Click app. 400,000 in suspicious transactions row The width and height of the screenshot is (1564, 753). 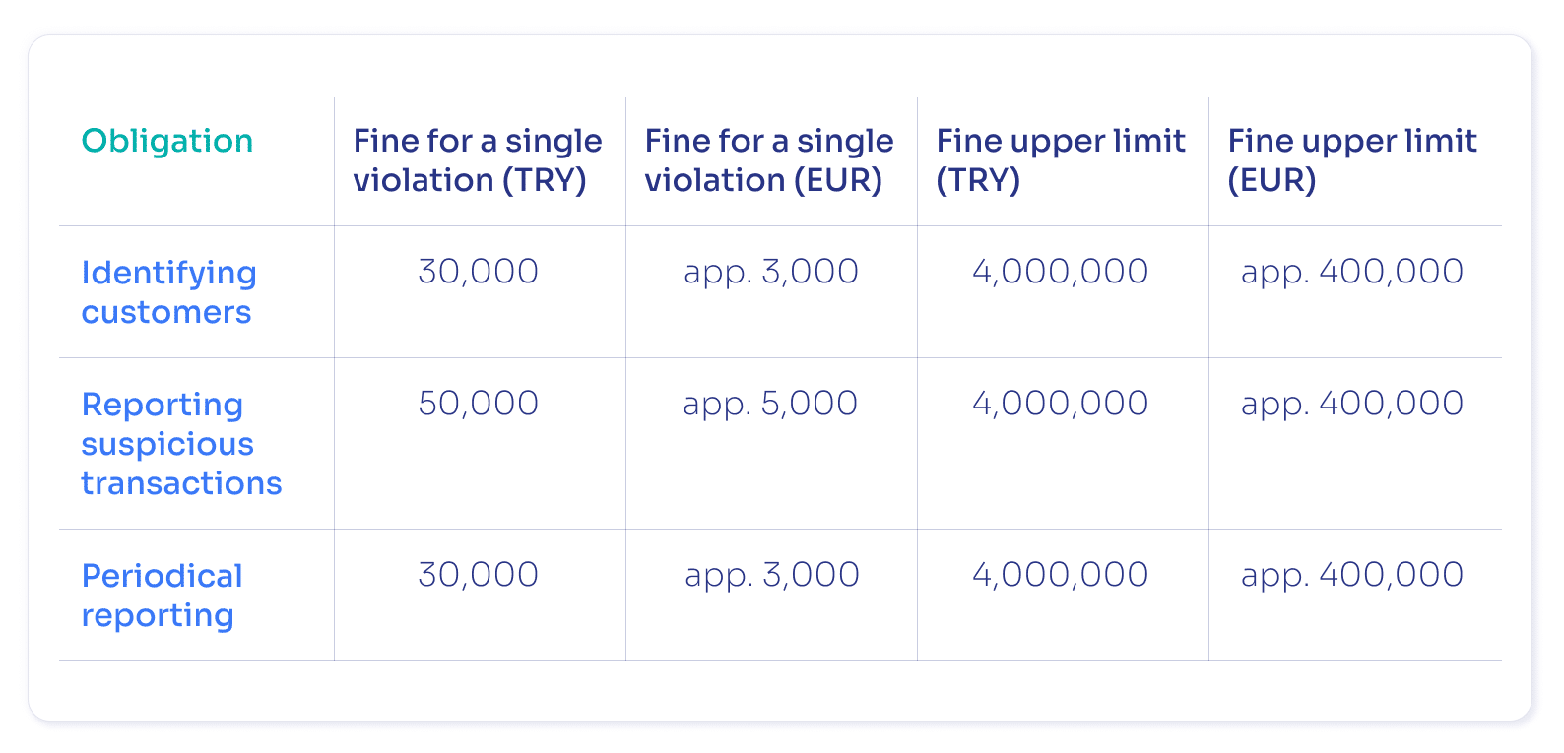[1352, 404]
